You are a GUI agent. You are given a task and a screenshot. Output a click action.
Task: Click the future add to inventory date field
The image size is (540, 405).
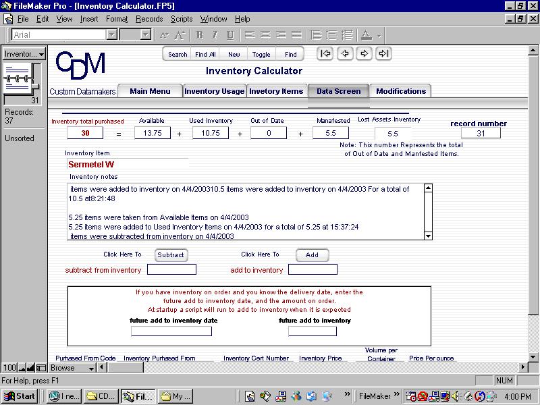(x=171, y=331)
